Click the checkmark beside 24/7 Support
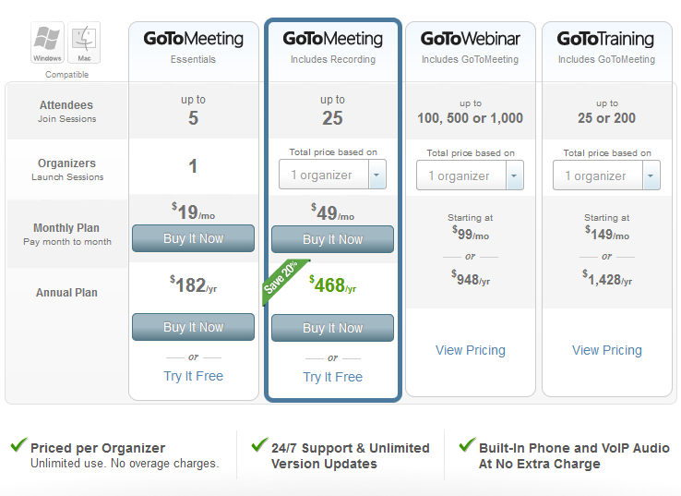The image size is (681, 496). coord(259,445)
